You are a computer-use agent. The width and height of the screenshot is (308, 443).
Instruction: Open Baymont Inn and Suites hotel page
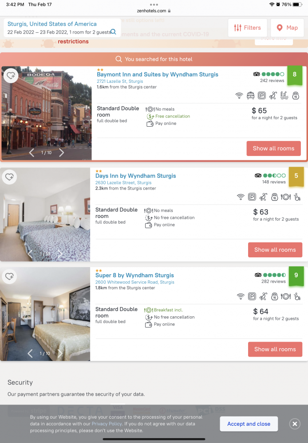click(x=158, y=74)
